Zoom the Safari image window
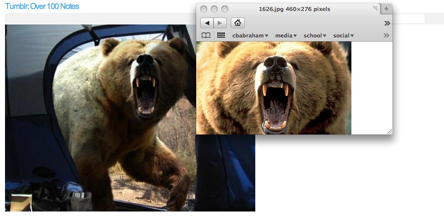444x219 pixels. [225, 9]
